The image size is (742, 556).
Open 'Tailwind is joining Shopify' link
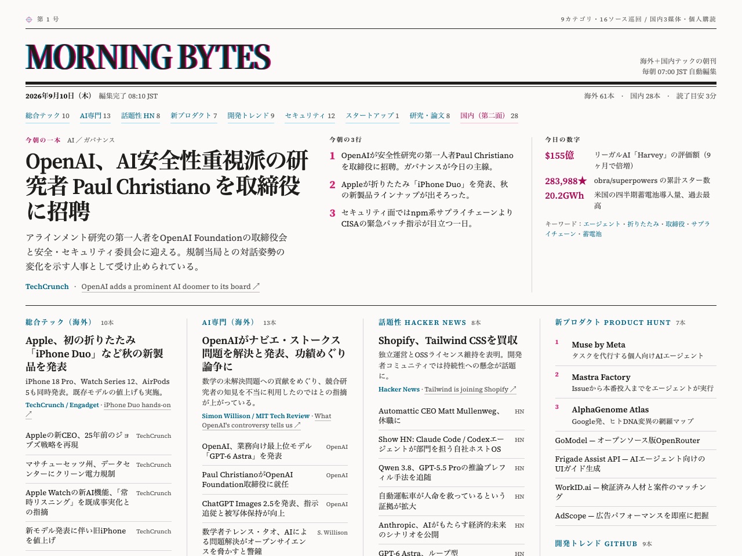(x=470, y=390)
